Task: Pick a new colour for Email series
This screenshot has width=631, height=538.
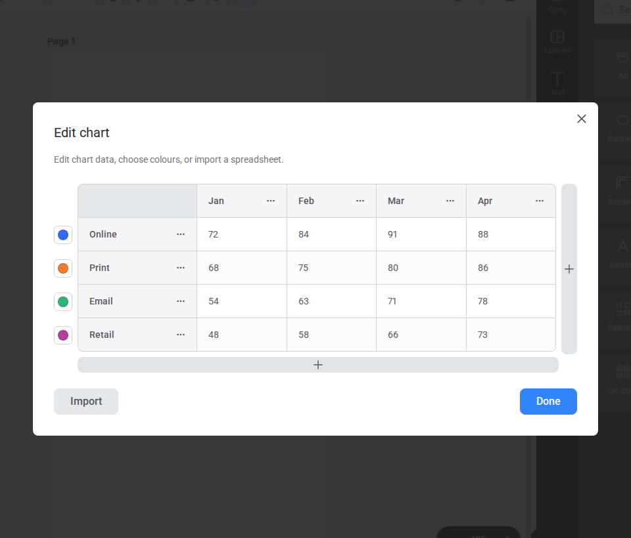Action: [63, 302]
